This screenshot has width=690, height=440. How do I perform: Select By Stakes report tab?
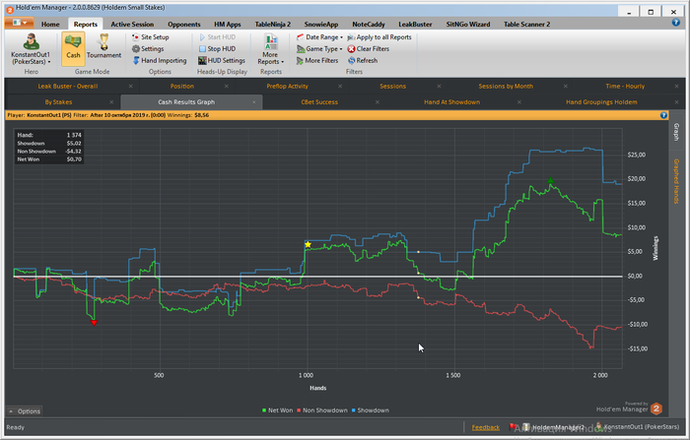[58, 102]
